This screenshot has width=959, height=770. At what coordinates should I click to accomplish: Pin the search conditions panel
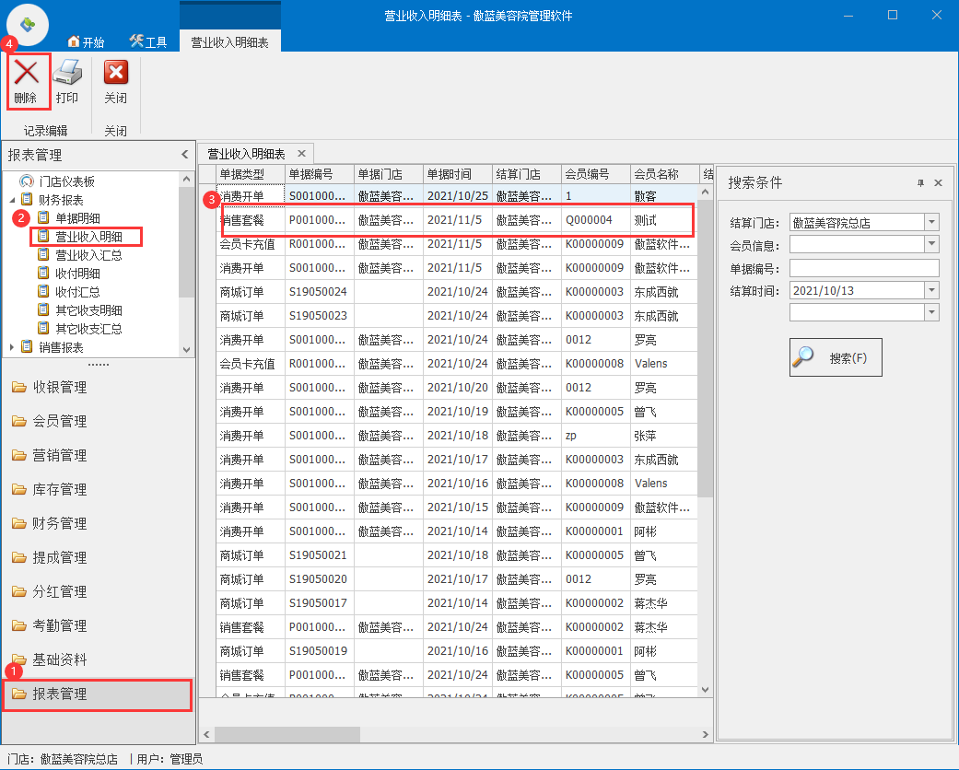point(920,183)
